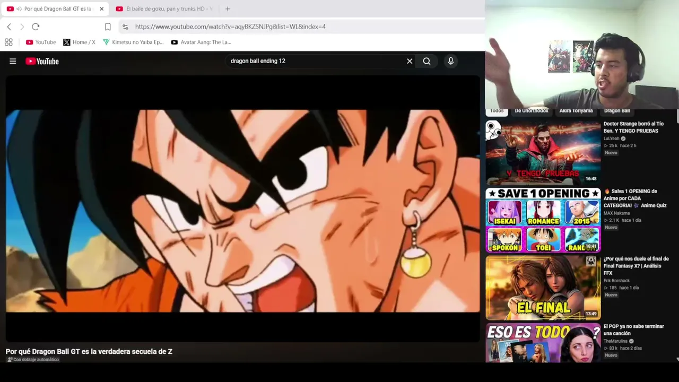Click '83 k hace 2 días' metadata
679x382 pixels.
coord(623,348)
